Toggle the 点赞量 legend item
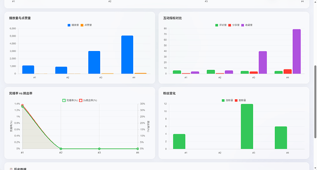317x170 pixels. pos(86,25)
